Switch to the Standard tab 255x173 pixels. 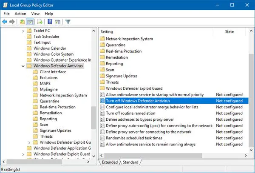130,162
